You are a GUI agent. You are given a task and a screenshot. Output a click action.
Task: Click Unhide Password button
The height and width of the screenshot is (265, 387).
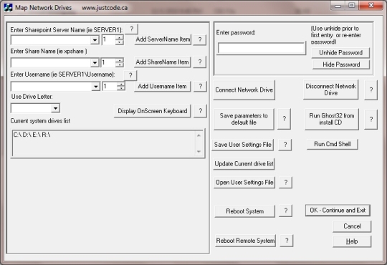340,53
